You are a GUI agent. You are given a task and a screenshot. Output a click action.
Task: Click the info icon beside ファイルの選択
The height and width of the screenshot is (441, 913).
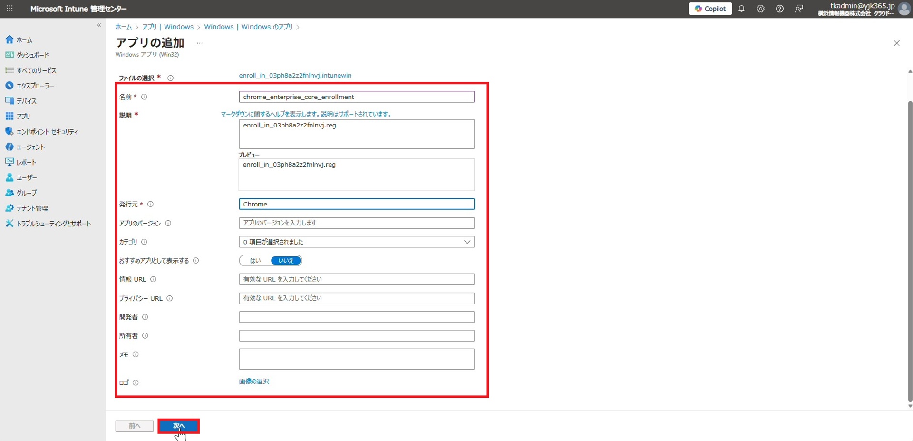170,78
